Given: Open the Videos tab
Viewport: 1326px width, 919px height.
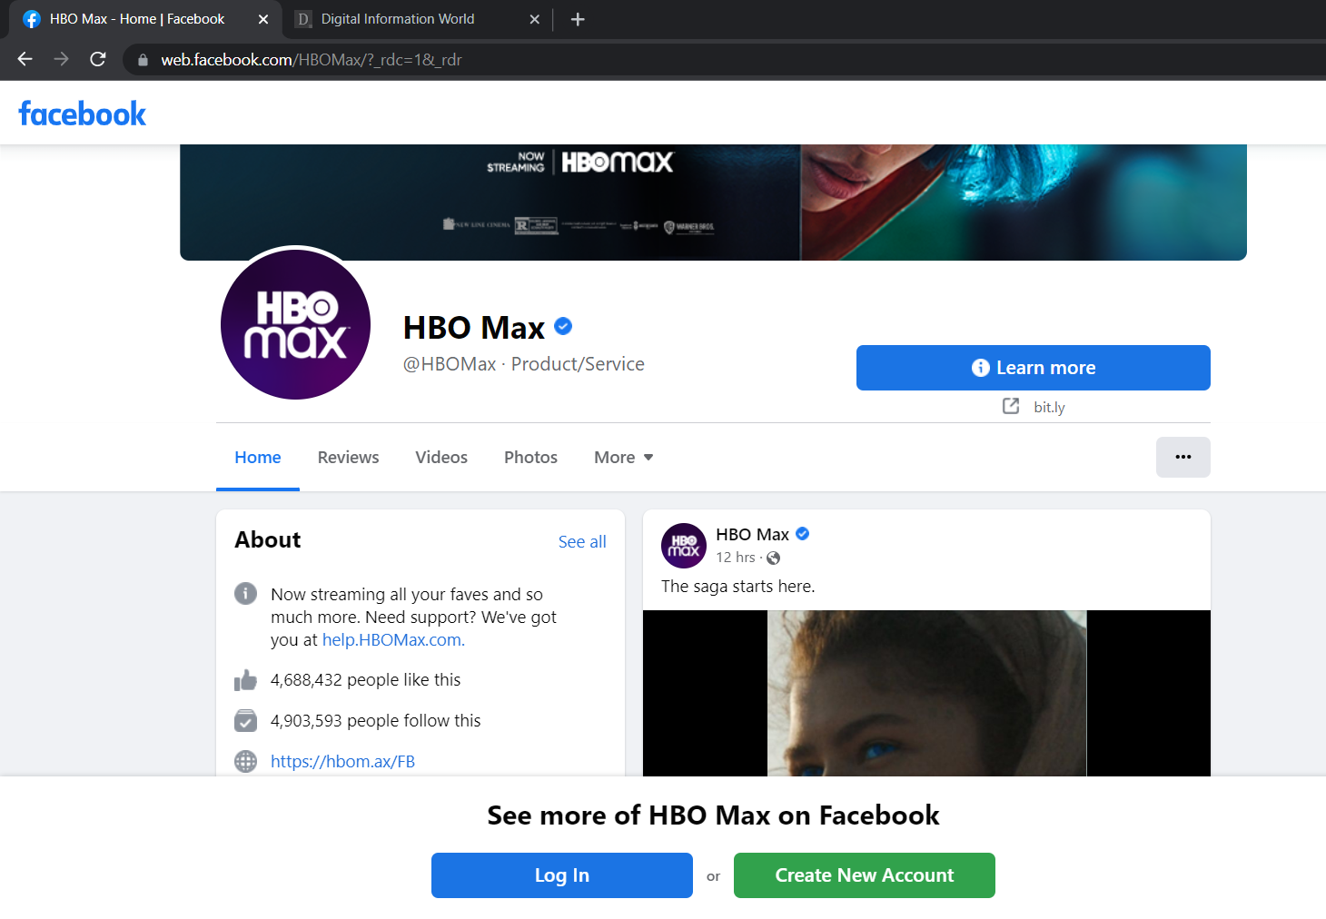Looking at the screenshot, I should tap(441, 458).
